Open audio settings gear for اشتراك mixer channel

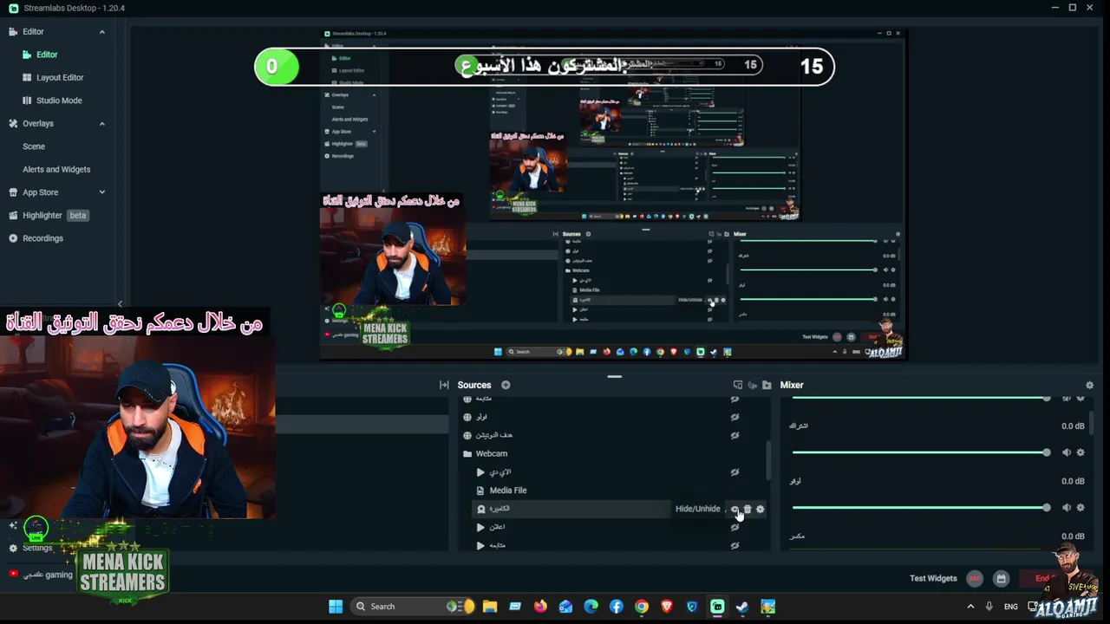point(1081,452)
